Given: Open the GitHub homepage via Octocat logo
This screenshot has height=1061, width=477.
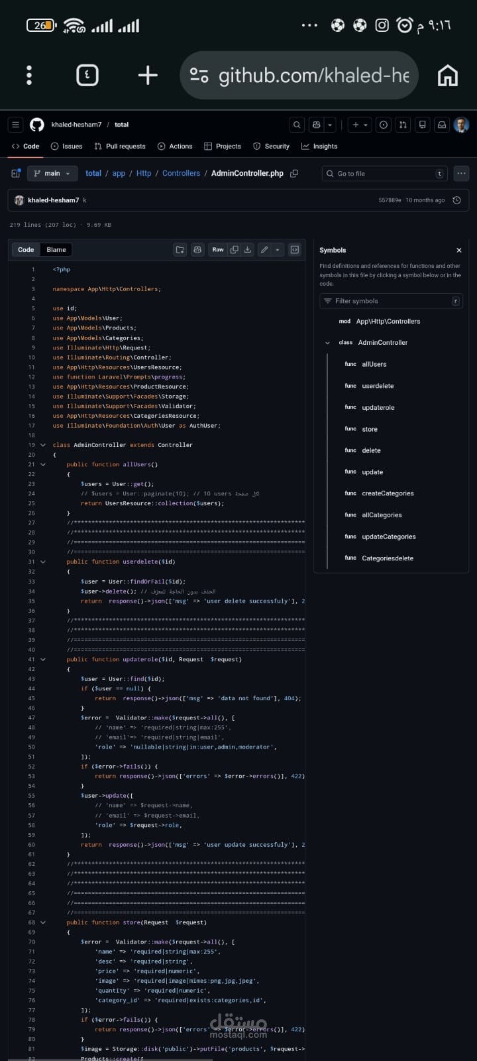Looking at the screenshot, I should click(x=36, y=125).
